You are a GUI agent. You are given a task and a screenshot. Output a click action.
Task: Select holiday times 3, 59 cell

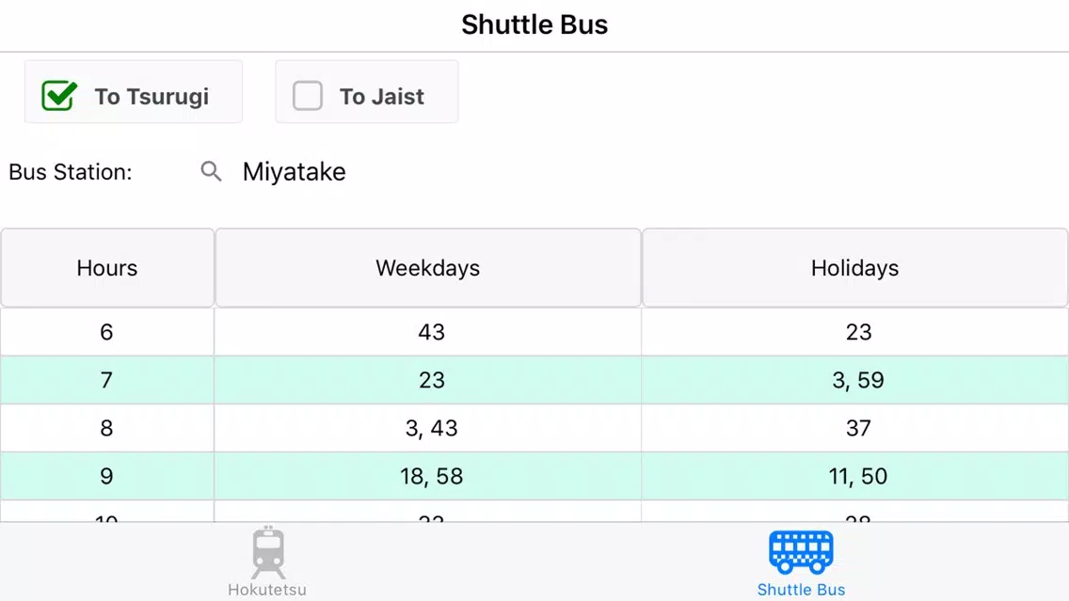coord(855,380)
